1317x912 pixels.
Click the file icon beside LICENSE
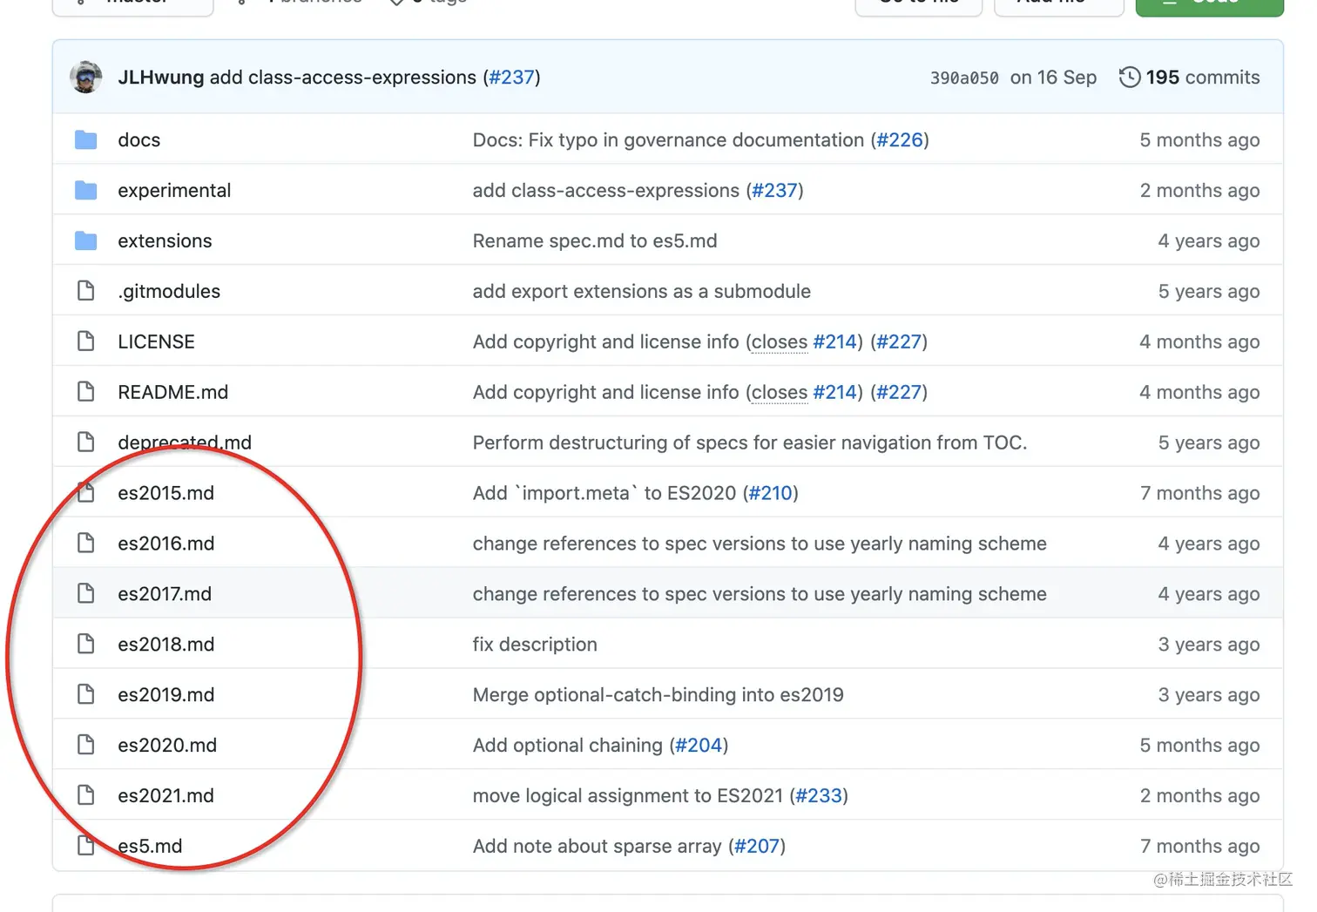(85, 341)
